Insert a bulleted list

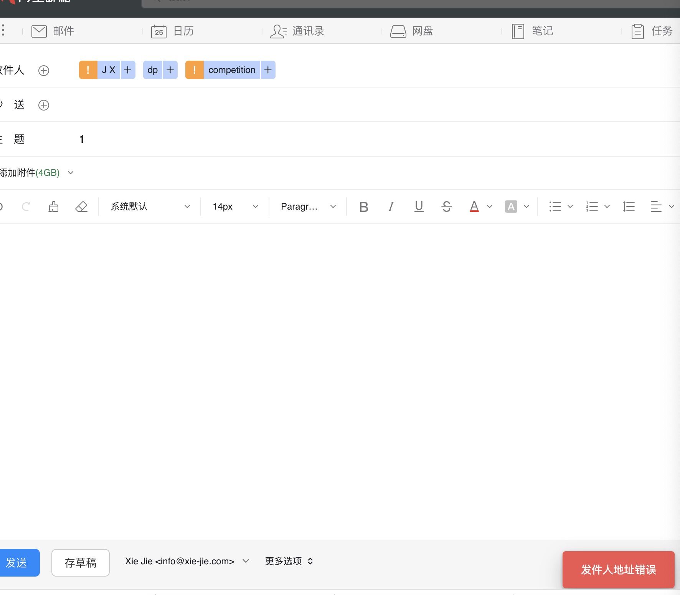click(555, 207)
